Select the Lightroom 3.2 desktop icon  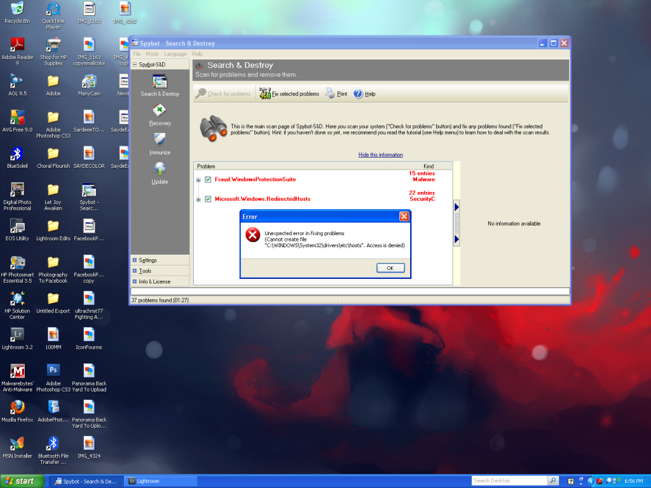pyautogui.click(x=17, y=339)
